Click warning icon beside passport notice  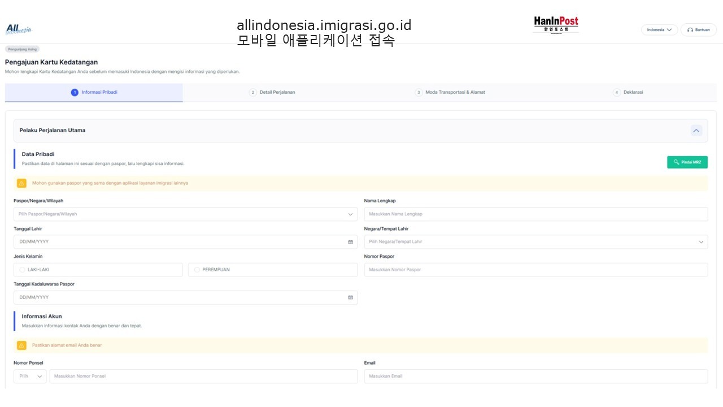(x=21, y=183)
